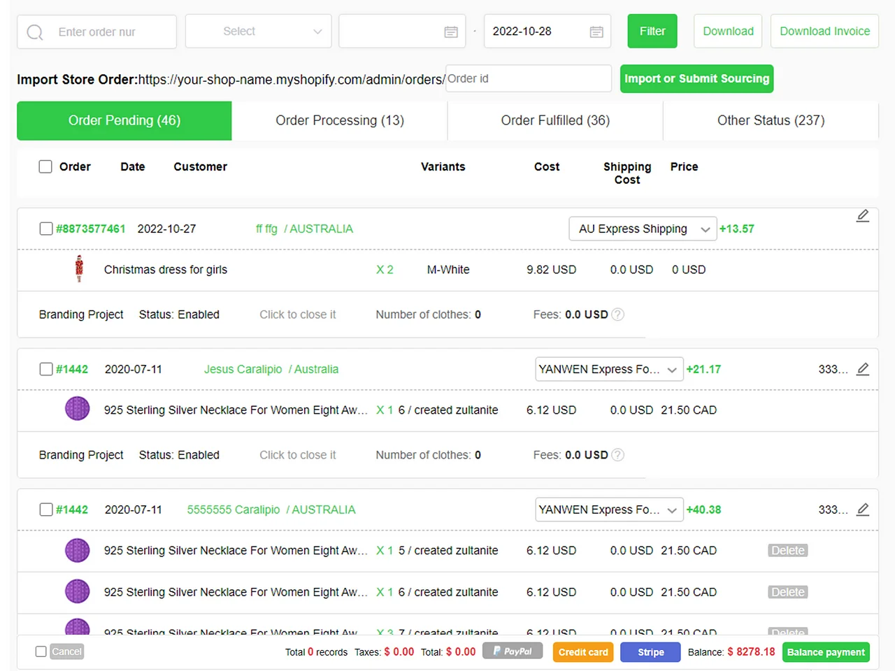Tick the bottom Cancel checkbox
The height and width of the screenshot is (671, 895).
[41, 651]
